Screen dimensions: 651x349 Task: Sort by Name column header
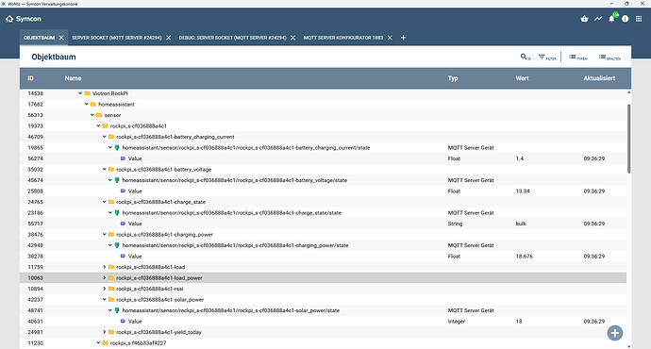pyautogui.click(x=73, y=78)
